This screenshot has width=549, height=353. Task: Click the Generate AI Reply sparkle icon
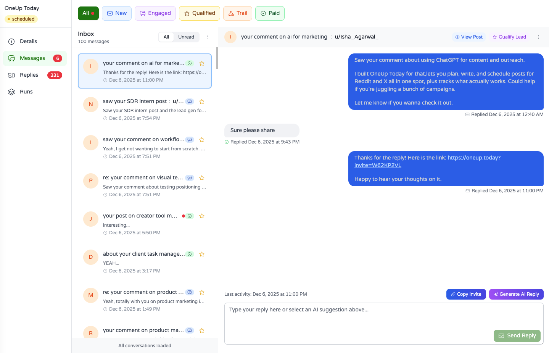point(496,294)
